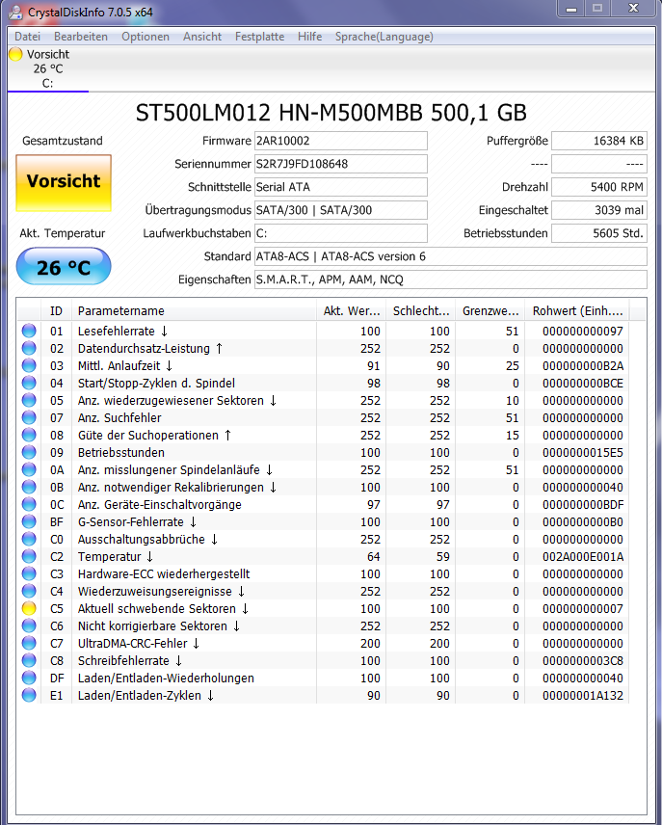Click raw value 0000000015E5 of Betriebsstunden row
662x825 pixels.
[583, 452]
